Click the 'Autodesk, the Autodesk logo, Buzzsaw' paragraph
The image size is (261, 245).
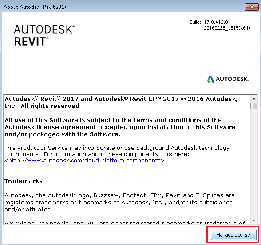(119, 203)
